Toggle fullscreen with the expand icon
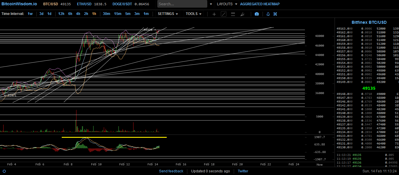The height and width of the screenshot is (175, 399). (275, 14)
